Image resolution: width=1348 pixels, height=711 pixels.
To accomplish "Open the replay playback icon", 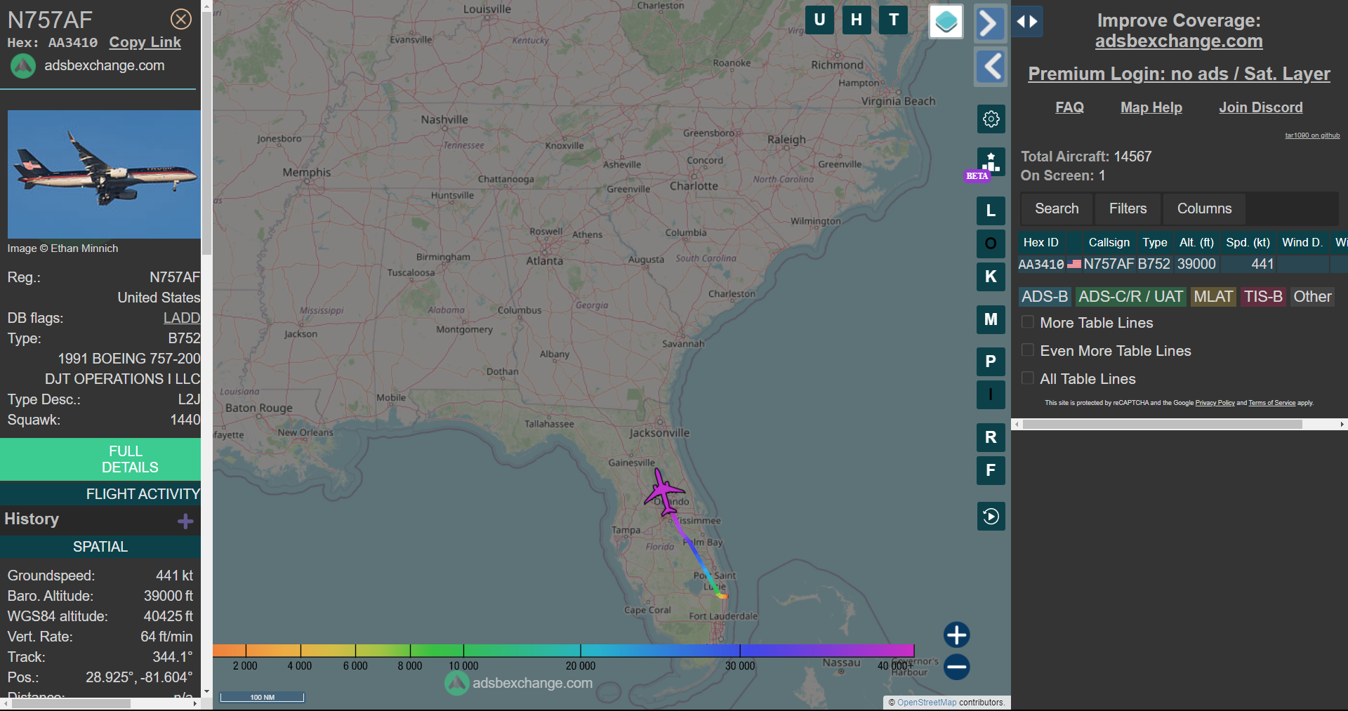I will click(x=991, y=517).
